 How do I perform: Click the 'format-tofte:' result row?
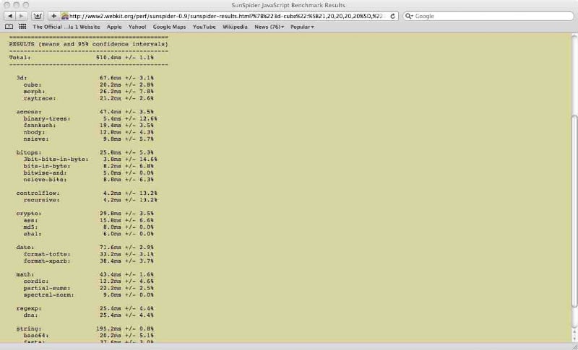point(88,254)
